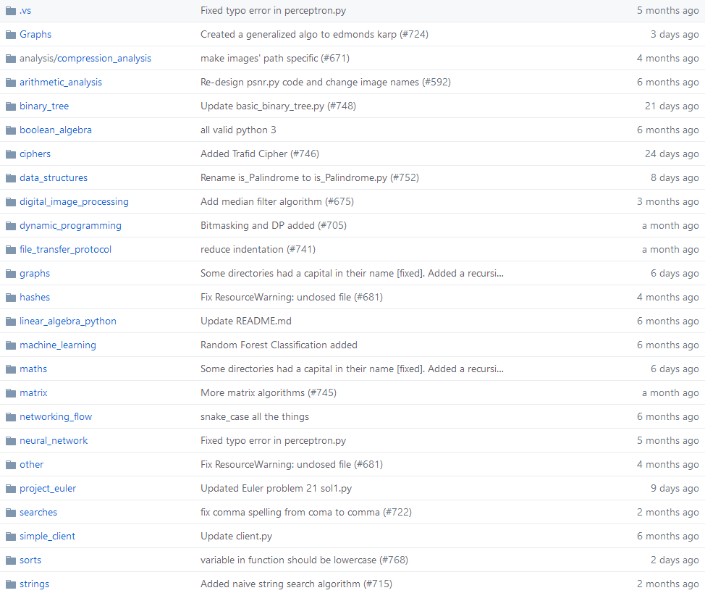Click the folder icon next to binary_tree
Viewport: 705px width, 593px height.
click(x=11, y=106)
